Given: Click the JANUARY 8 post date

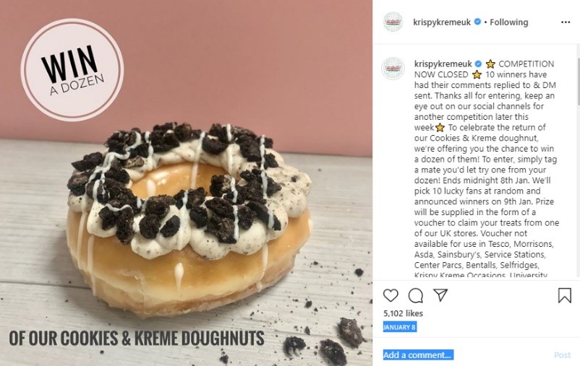Looking at the screenshot, I should (399, 327).
